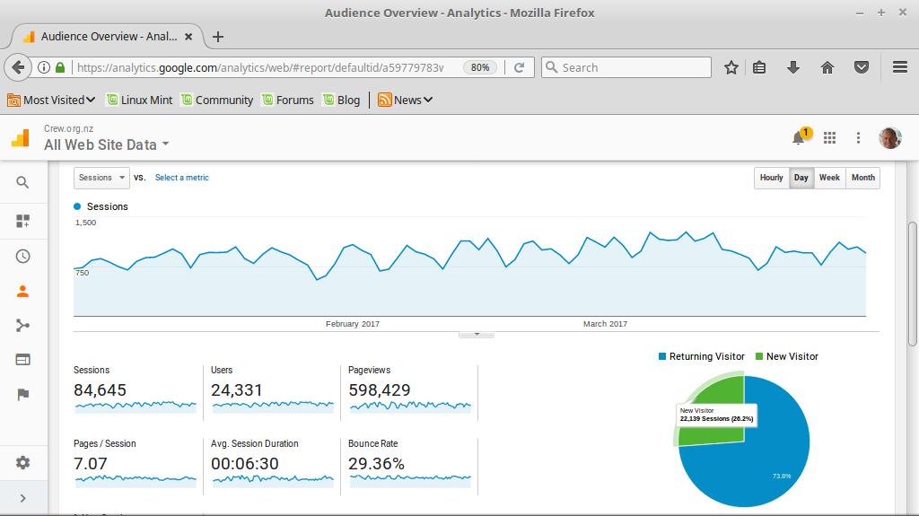Image resolution: width=919 pixels, height=516 pixels.
Task: Bookmark this page with the star icon
Action: tap(731, 67)
